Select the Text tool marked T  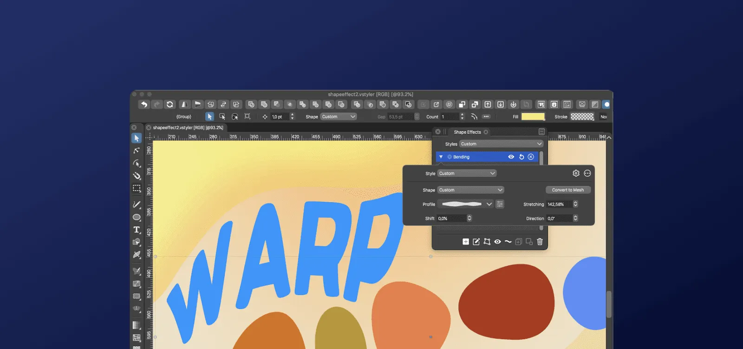coord(137,230)
